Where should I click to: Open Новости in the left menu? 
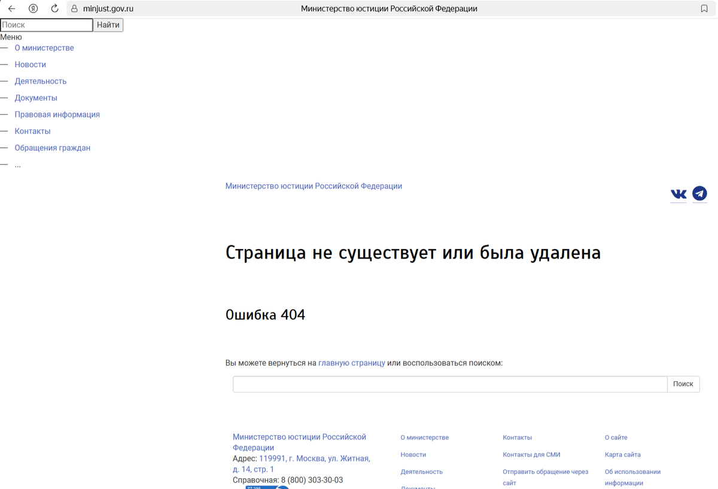click(x=31, y=65)
